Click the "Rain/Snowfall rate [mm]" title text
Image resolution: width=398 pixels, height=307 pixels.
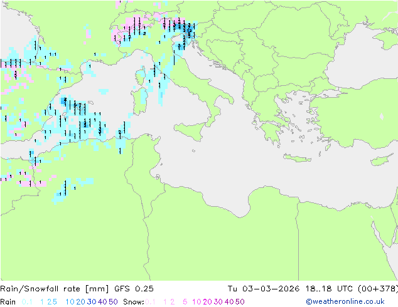click(55, 289)
